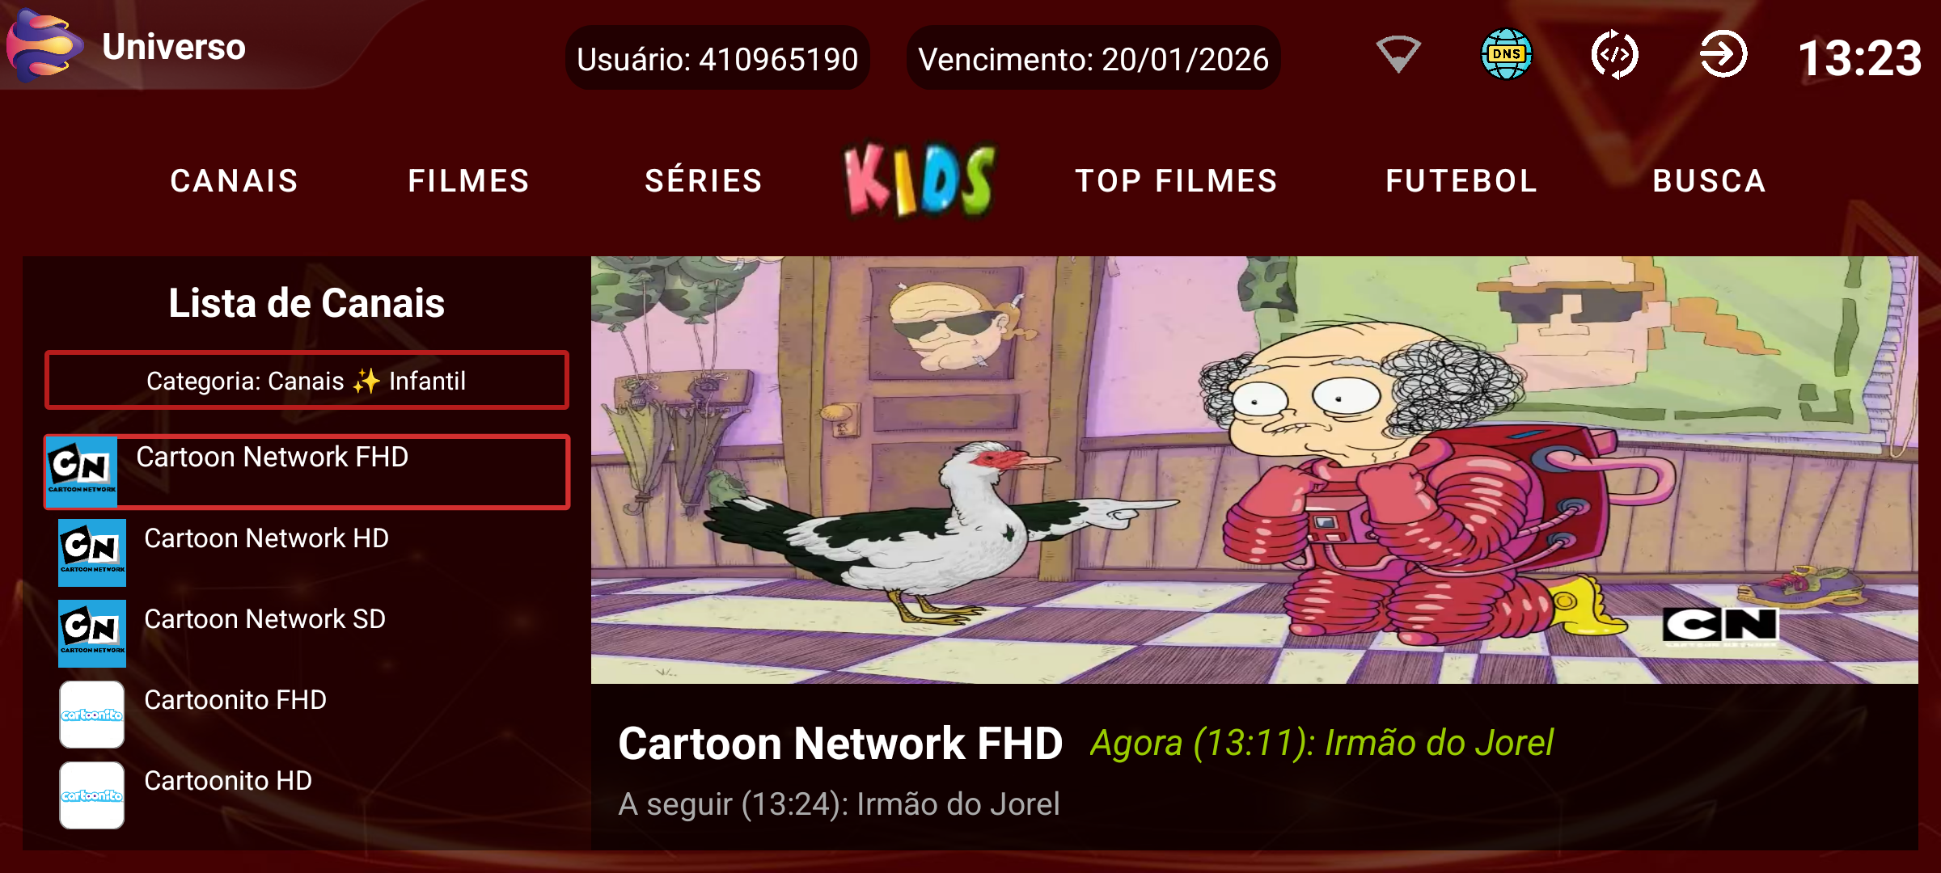This screenshot has width=1941, height=873.
Task: Select the Cartoon Network HD channel logo
Action: (92, 552)
